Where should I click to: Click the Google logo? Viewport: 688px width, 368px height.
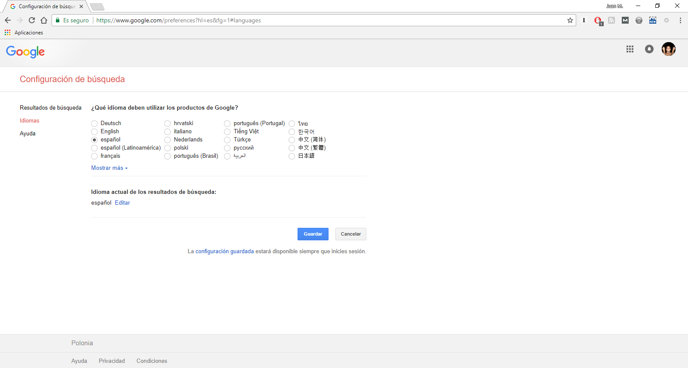point(25,52)
